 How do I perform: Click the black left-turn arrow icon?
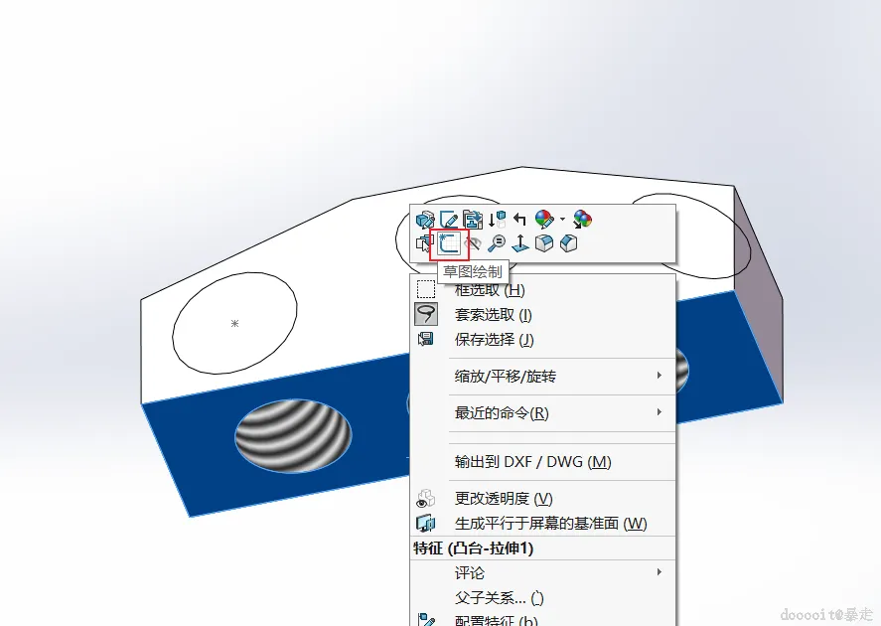[519, 220]
